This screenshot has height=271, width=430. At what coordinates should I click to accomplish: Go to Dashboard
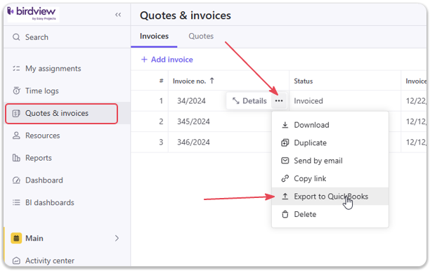tap(44, 180)
